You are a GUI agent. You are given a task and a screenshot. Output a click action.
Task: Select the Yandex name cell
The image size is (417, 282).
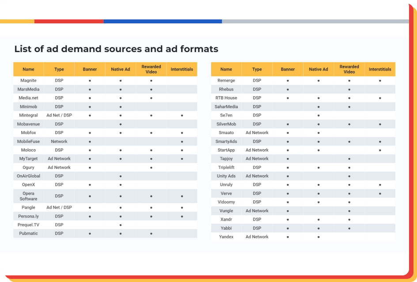click(226, 237)
